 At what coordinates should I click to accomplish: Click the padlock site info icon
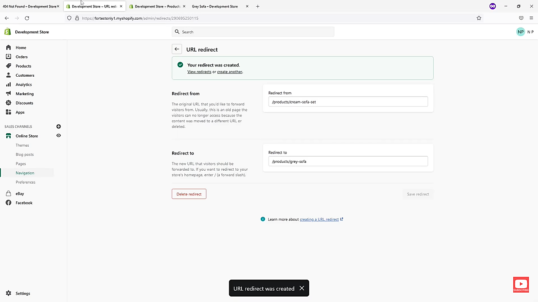[x=77, y=18]
